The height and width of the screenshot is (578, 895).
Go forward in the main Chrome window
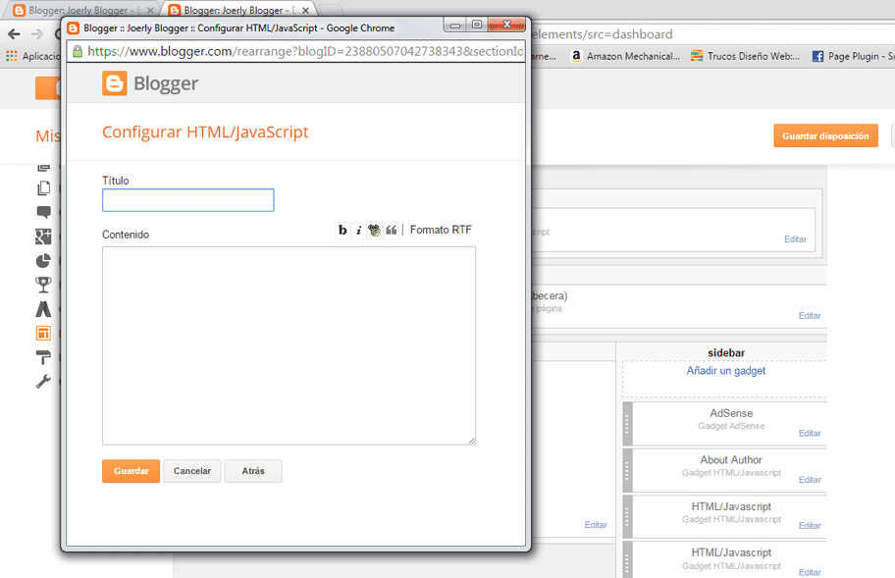click(x=37, y=34)
